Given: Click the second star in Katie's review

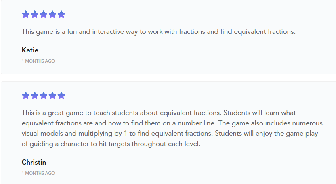Looking at the screenshot, I should tap(35, 15).
